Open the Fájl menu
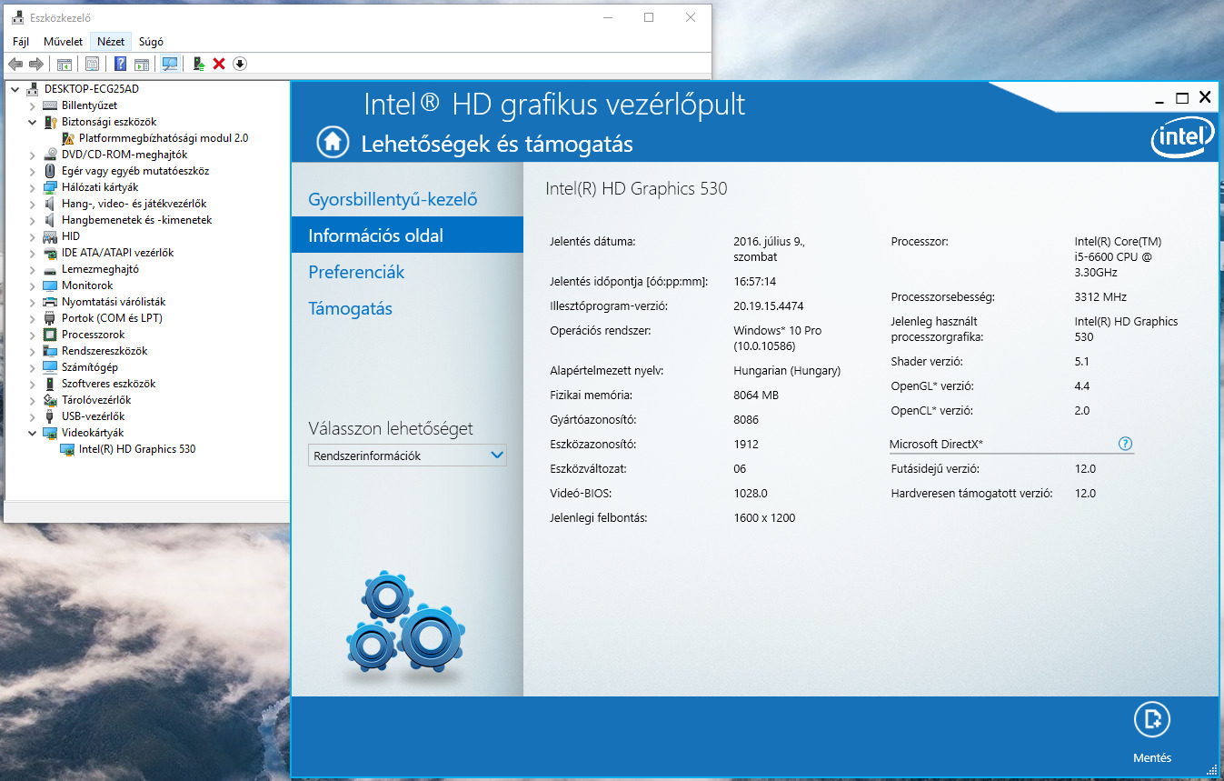Screen dimensions: 1224x781 [x=21, y=42]
